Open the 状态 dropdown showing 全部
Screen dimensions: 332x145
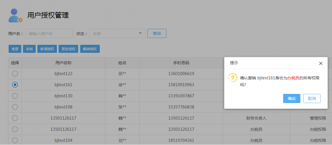(117, 33)
